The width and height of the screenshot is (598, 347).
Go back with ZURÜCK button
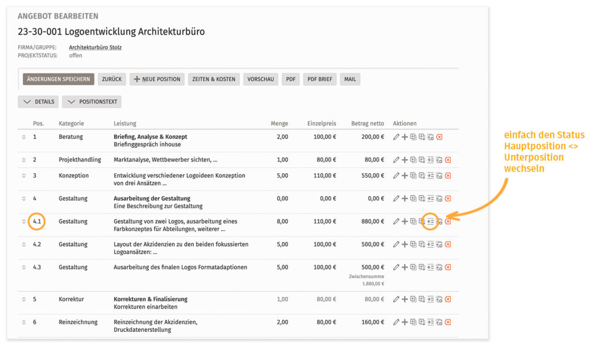tap(112, 79)
